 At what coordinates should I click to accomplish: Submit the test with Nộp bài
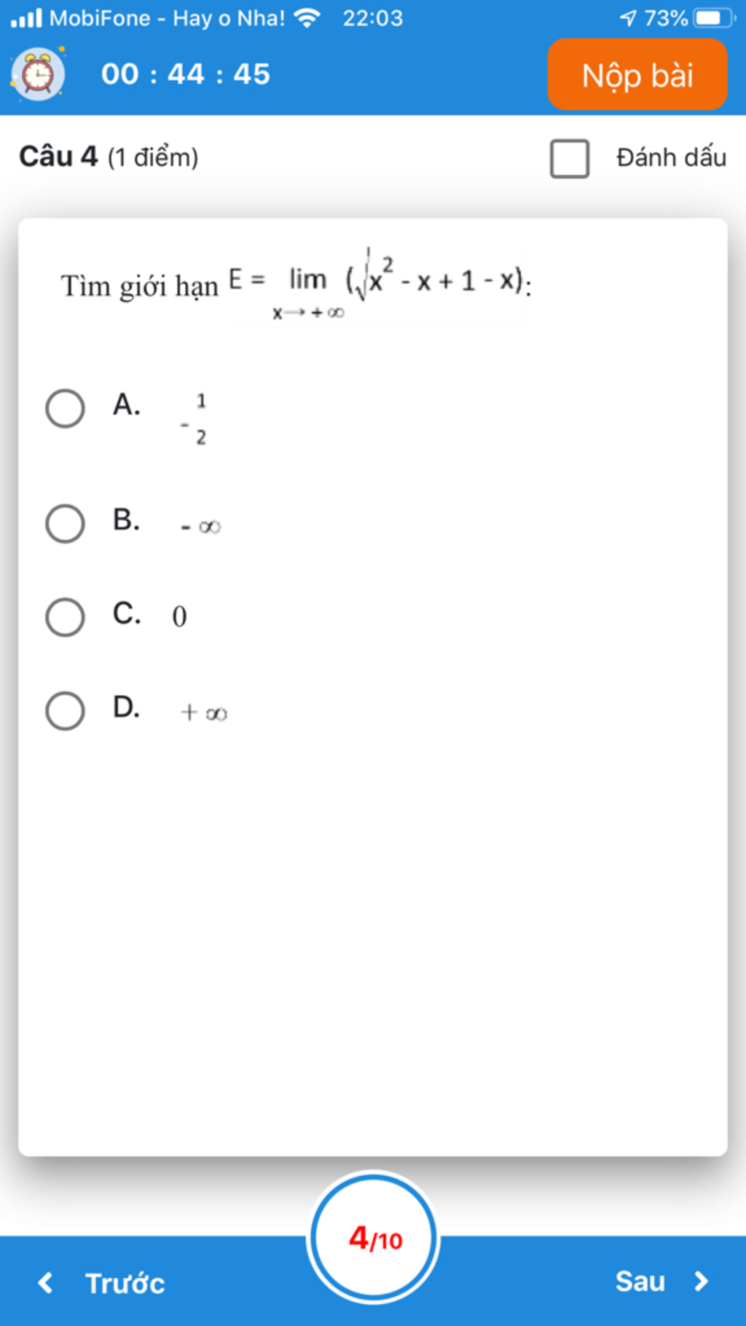coord(637,75)
